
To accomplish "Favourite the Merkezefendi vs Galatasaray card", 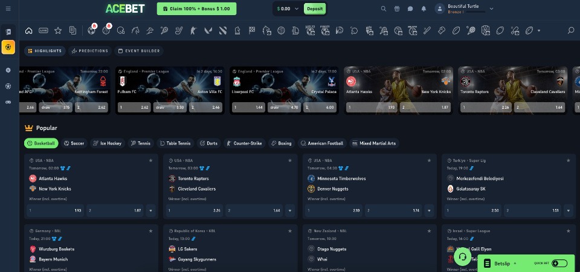I will [569, 161].
